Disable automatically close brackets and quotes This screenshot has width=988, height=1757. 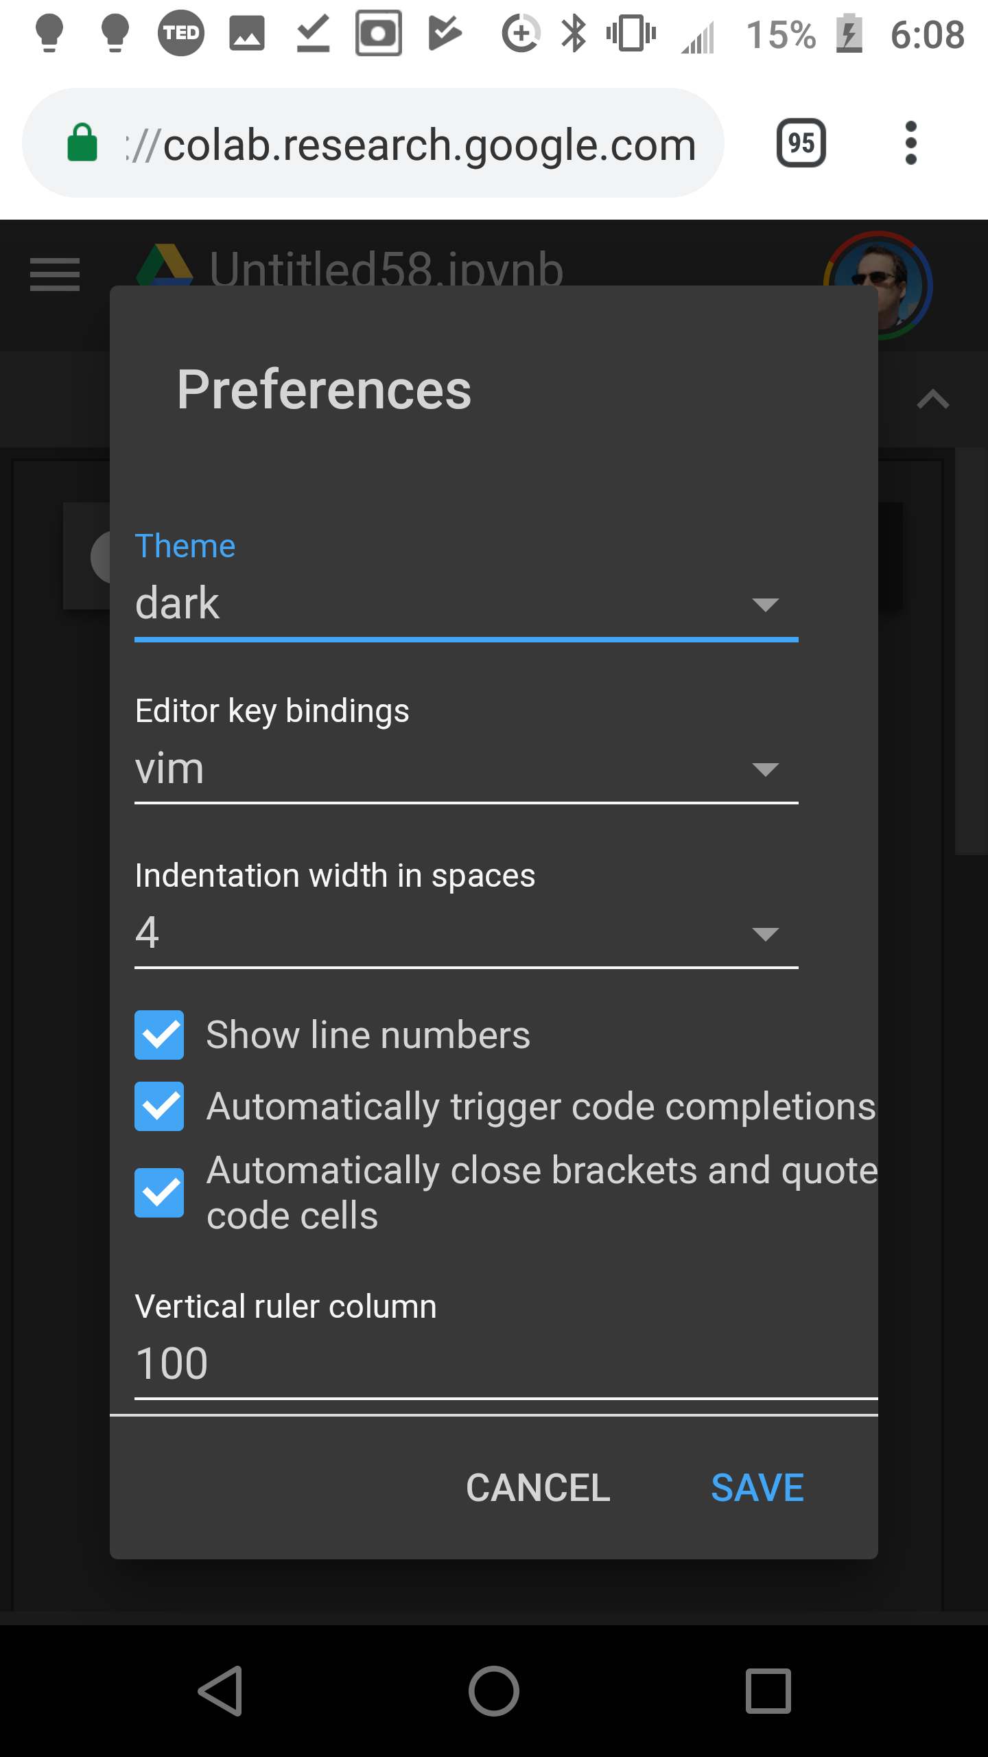tap(159, 1193)
